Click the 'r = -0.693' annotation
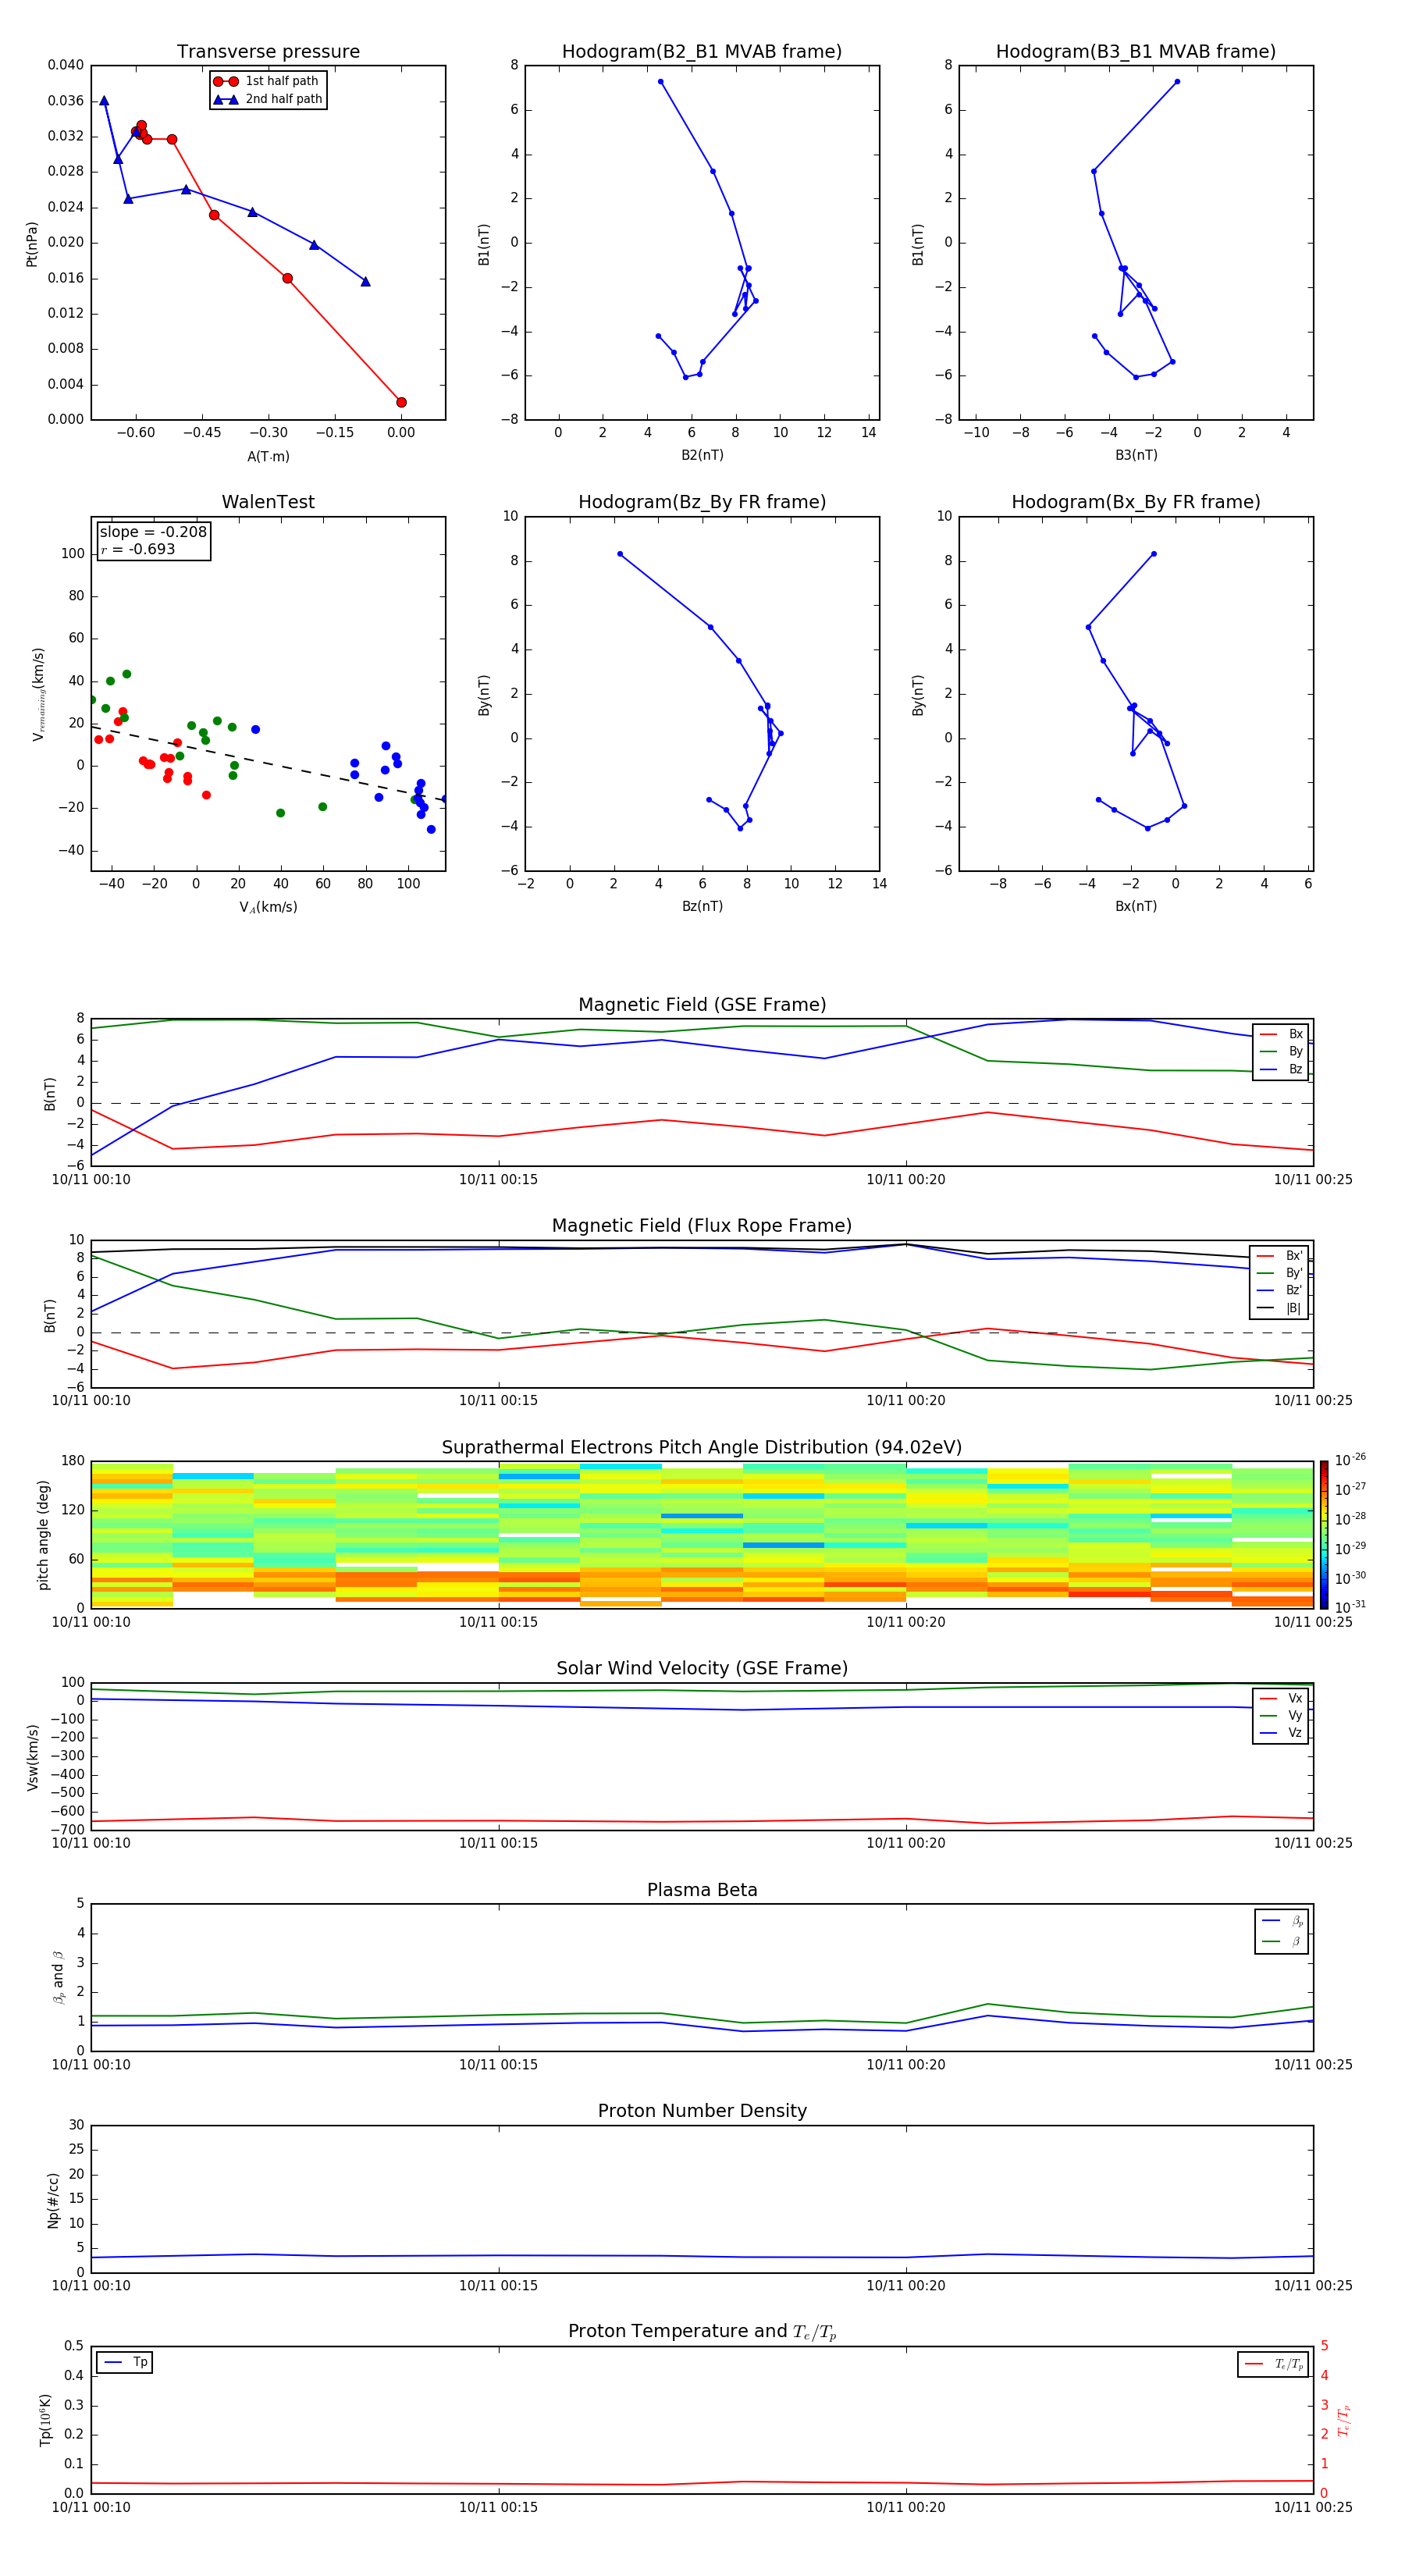 tap(138, 549)
